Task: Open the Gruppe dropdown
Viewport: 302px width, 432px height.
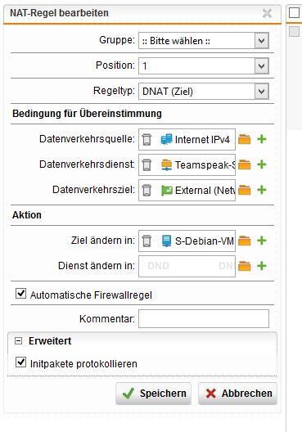Action: 204,41
